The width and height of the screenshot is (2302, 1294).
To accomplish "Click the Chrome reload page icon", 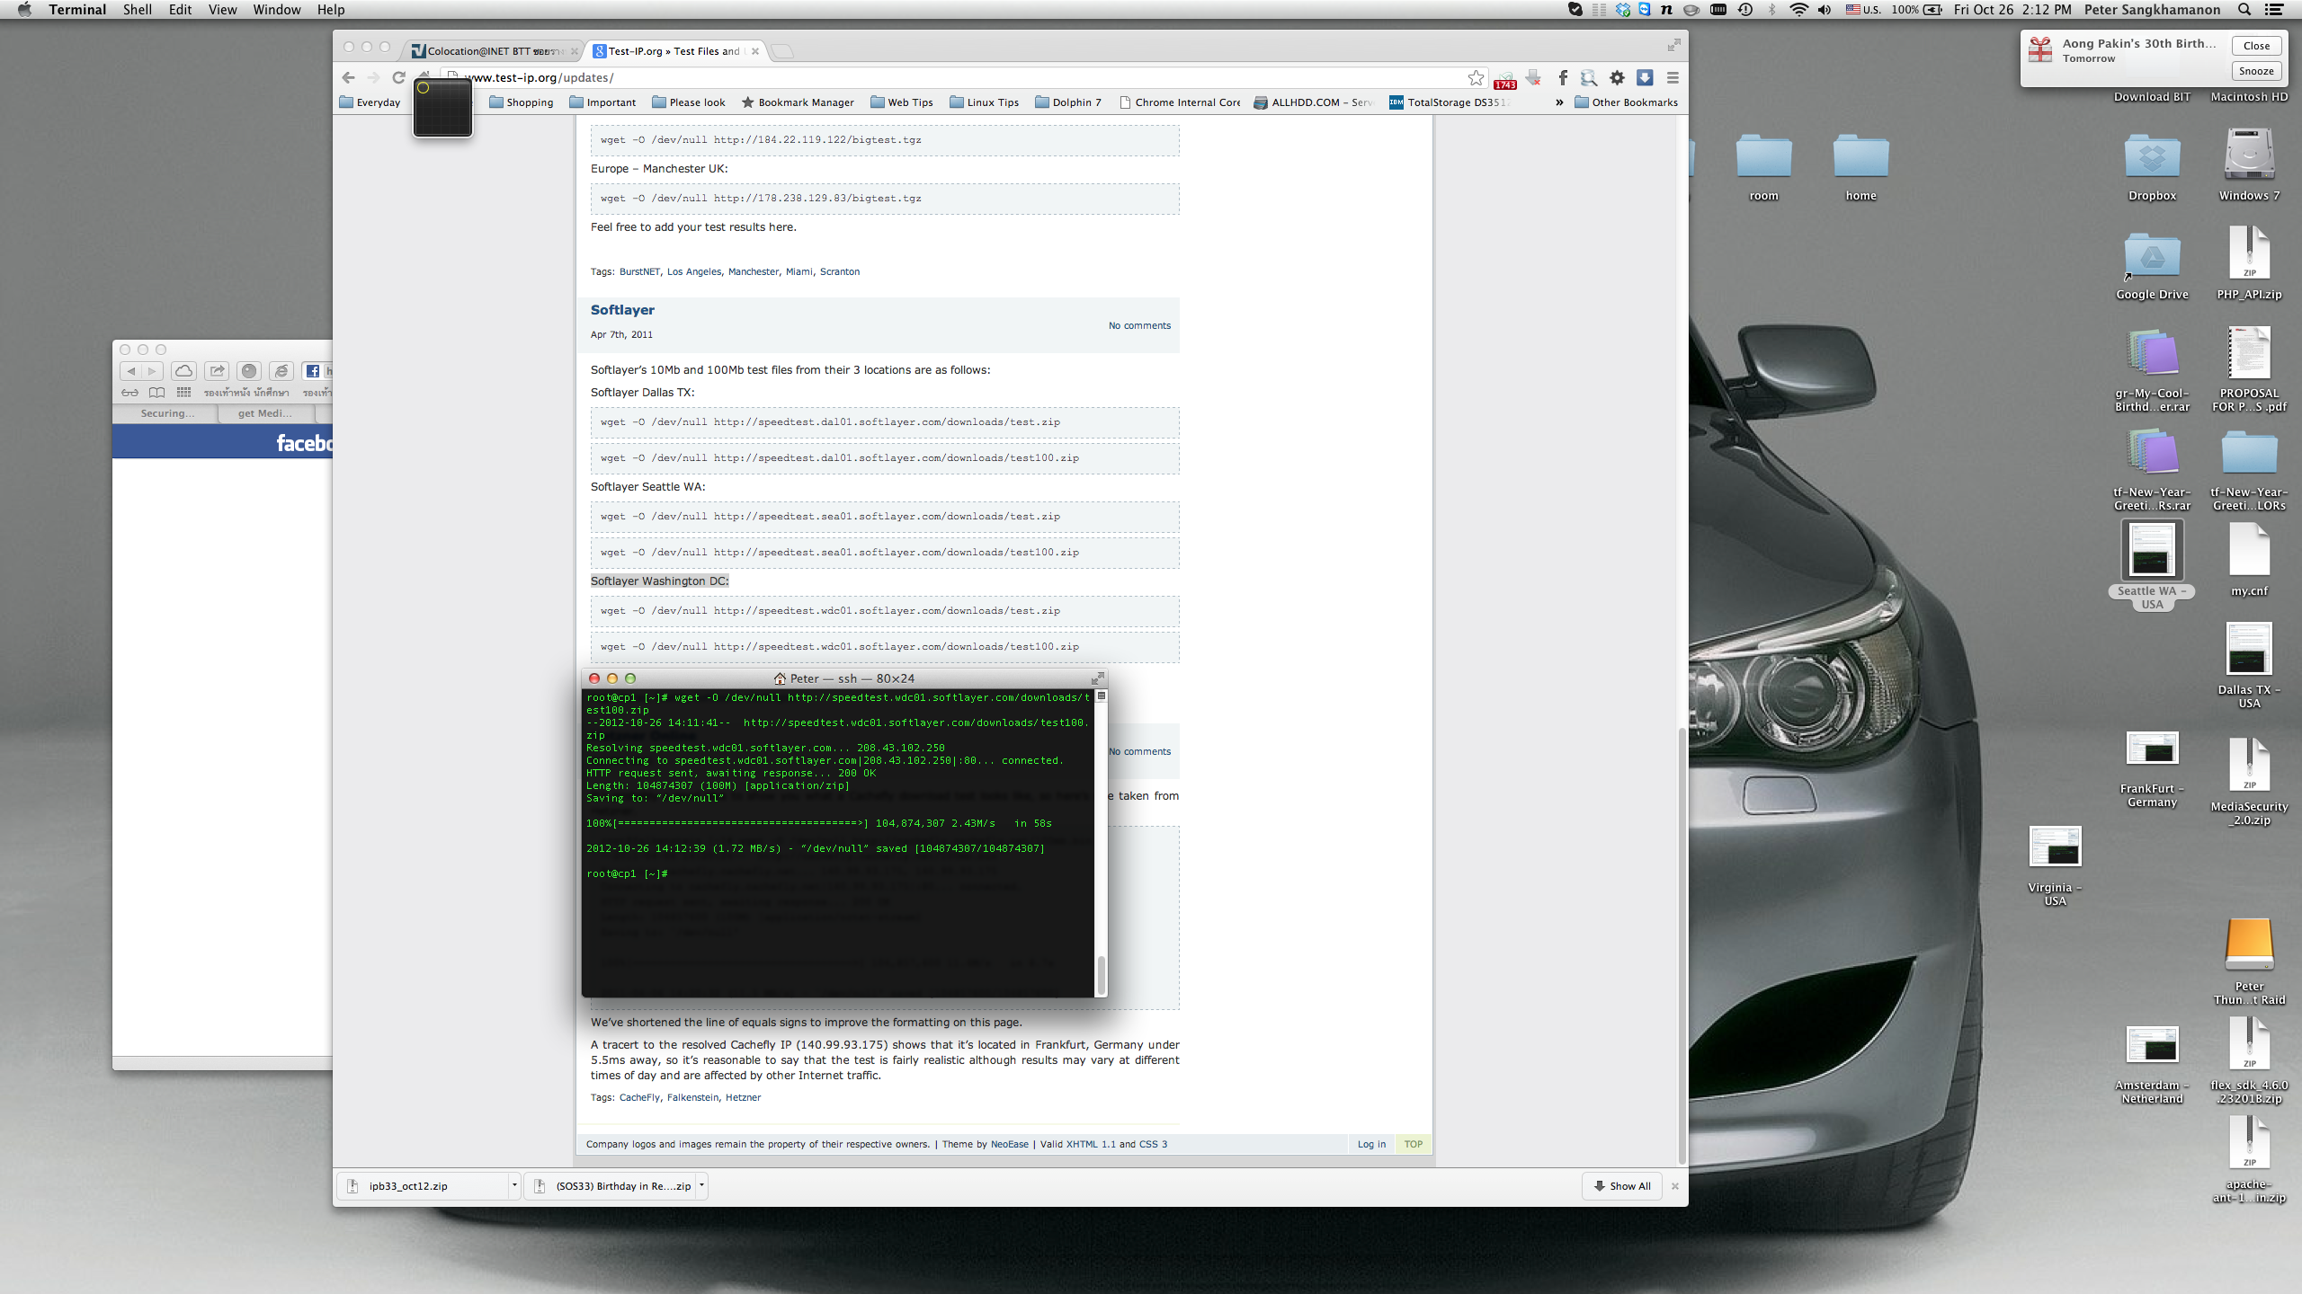I will point(398,78).
